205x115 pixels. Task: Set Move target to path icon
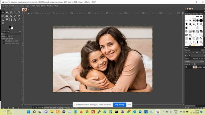[12, 36]
